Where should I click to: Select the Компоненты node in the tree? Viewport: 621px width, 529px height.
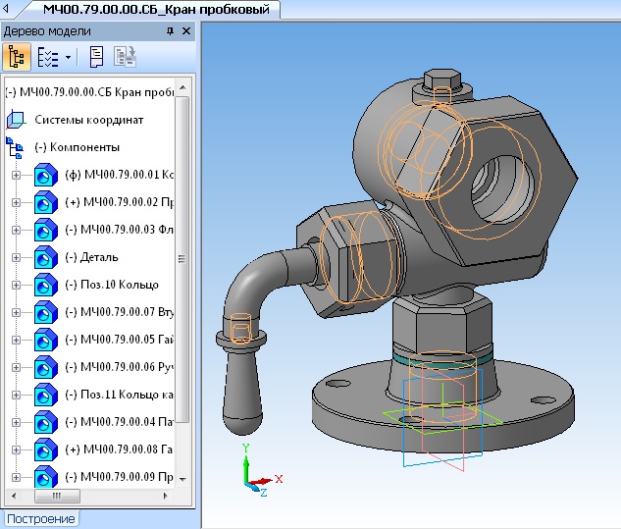78,147
